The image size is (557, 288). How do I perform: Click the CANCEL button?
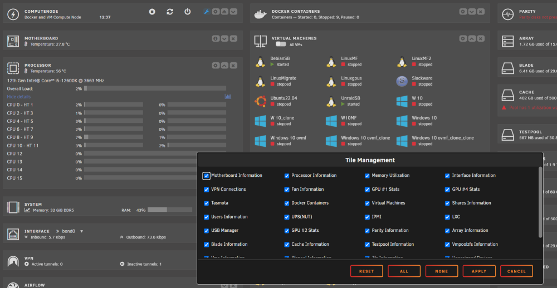[x=516, y=271]
